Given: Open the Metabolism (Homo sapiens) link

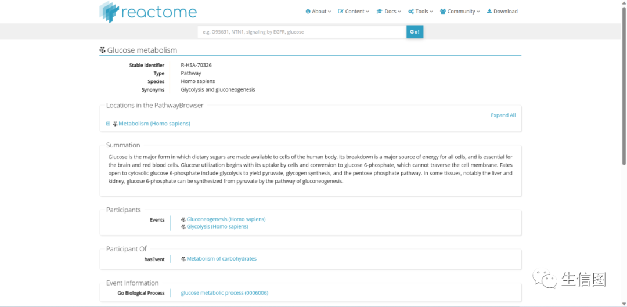Looking at the screenshot, I should click(x=154, y=124).
